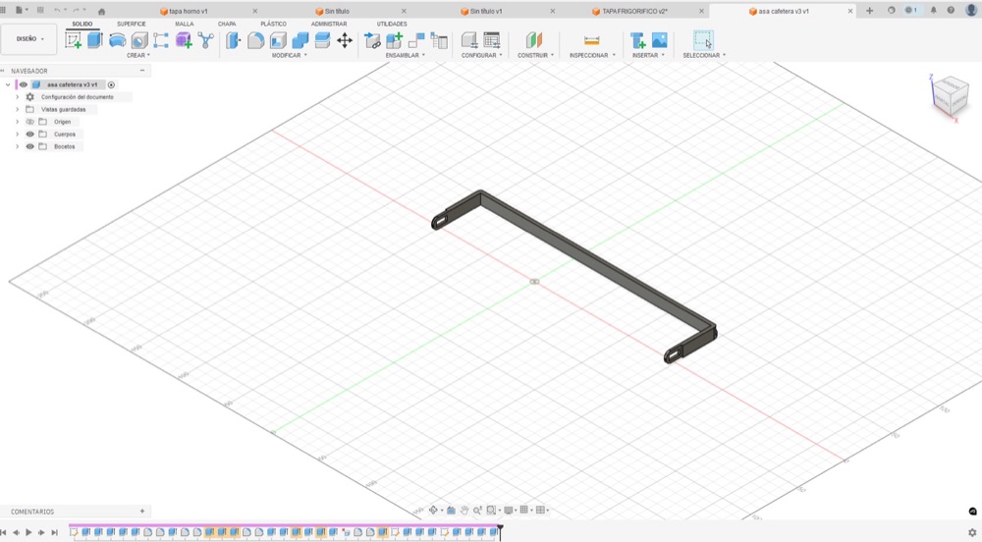Open the timeline settings gear
The image size is (982, 542).
point(972,532)
